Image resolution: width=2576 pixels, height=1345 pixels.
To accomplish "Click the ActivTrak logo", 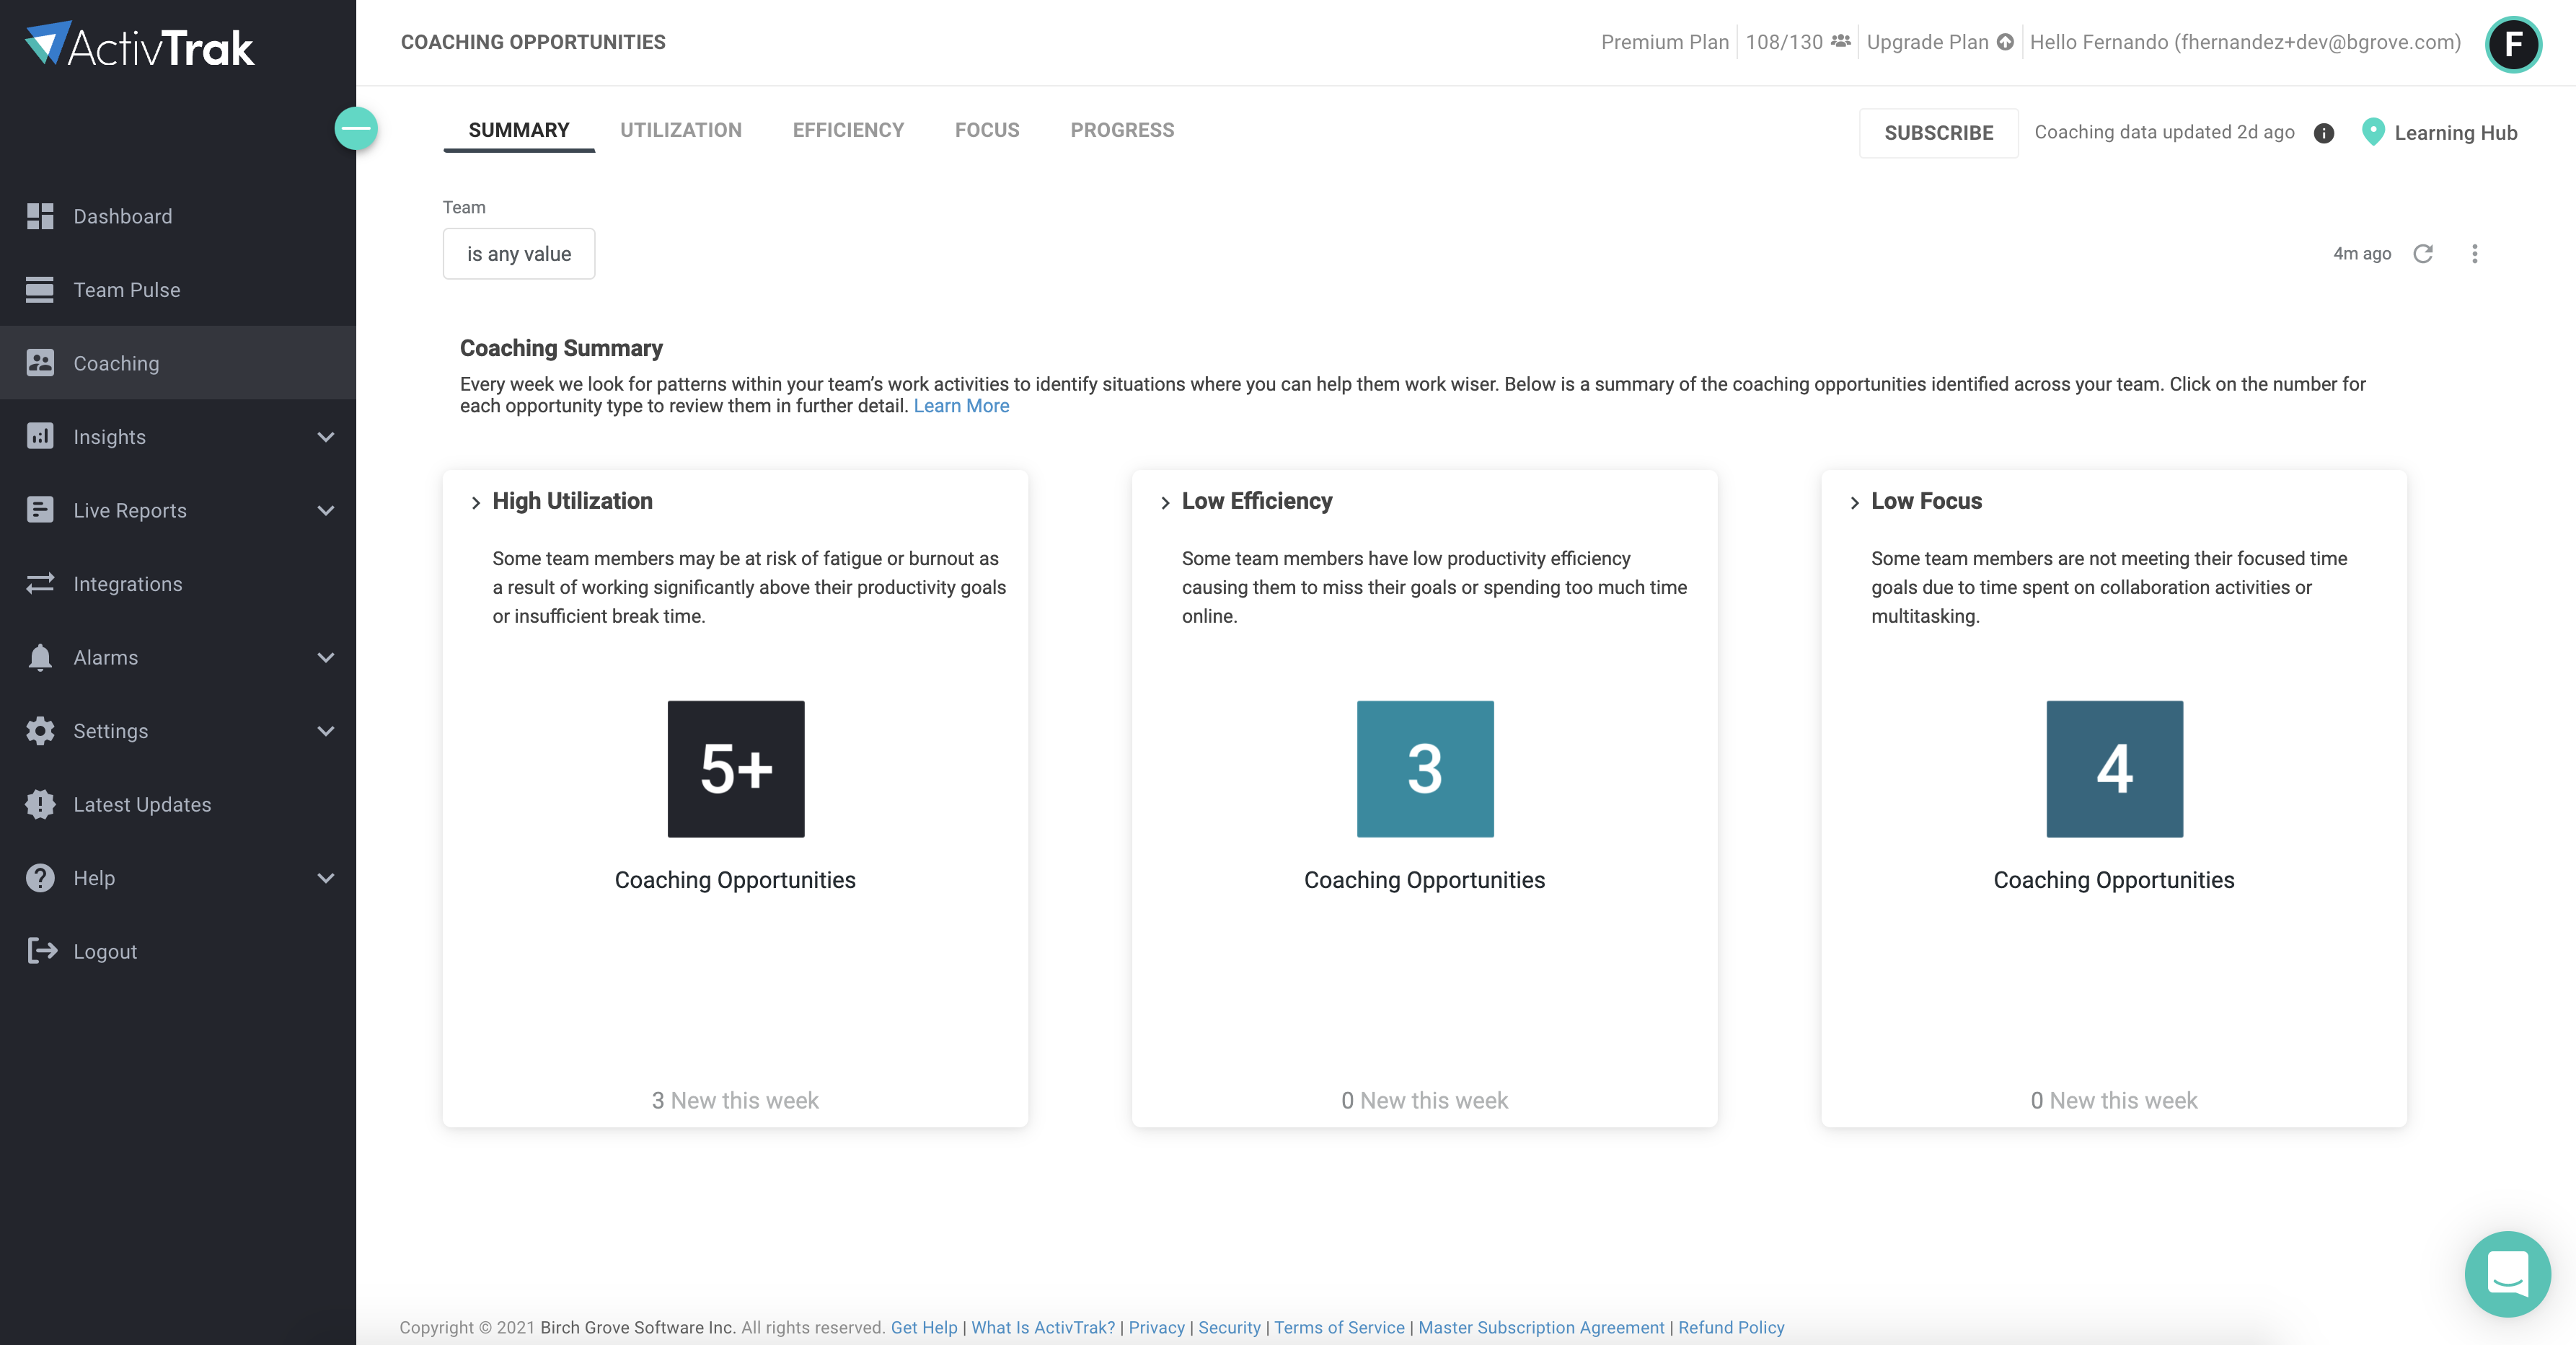I will tap(140, 45).
